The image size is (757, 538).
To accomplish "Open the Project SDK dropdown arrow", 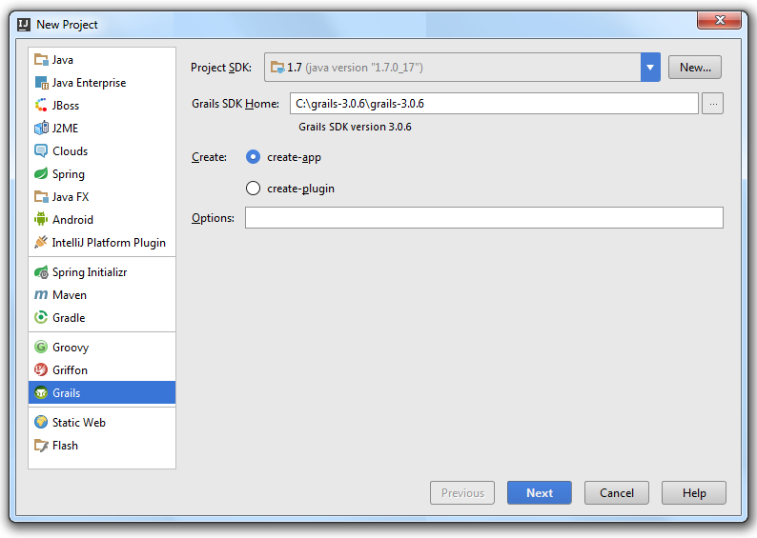I will [650, 68].
